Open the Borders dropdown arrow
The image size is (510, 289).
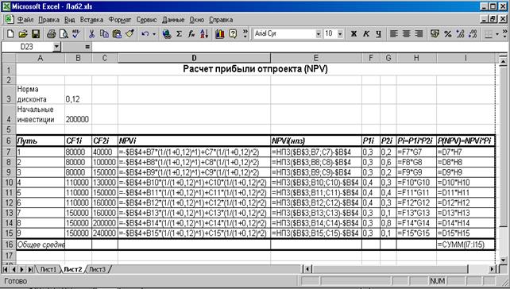point(496,34)
